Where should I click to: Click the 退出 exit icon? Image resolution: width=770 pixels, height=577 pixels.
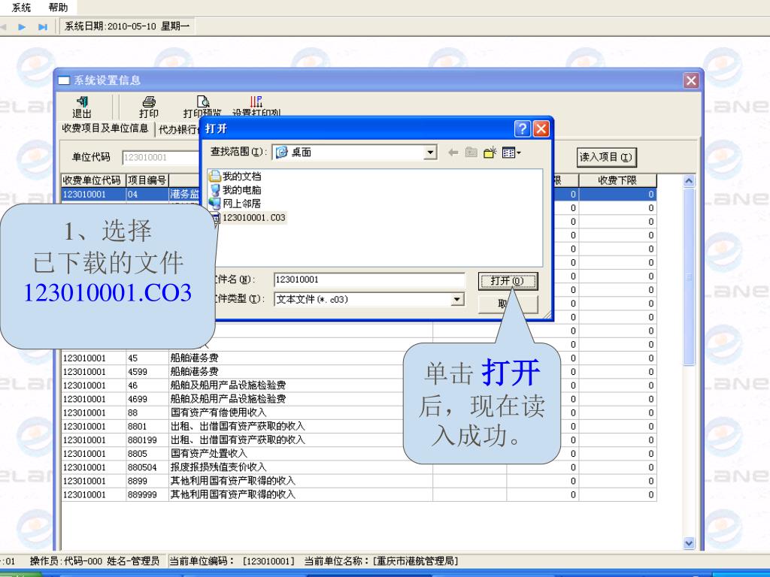click(81, 107)
